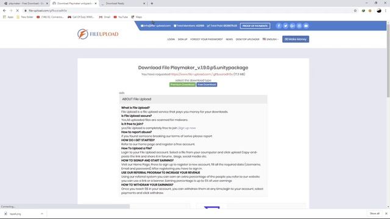
Task: Expand options for downloaded png file
Action: click(42, 214)
